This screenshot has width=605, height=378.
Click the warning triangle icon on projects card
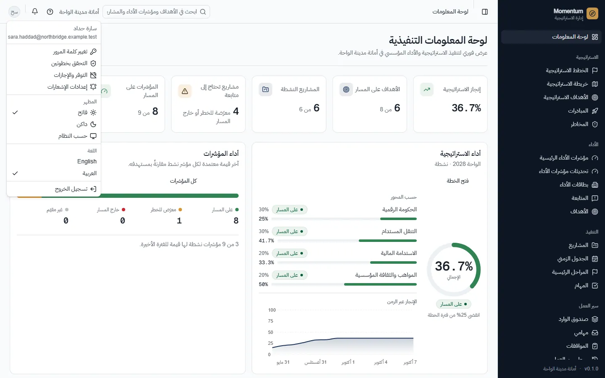point(185,91)
